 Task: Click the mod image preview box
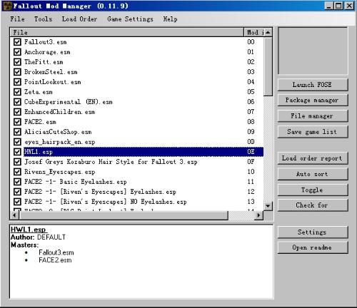click(x=313, y=51)
